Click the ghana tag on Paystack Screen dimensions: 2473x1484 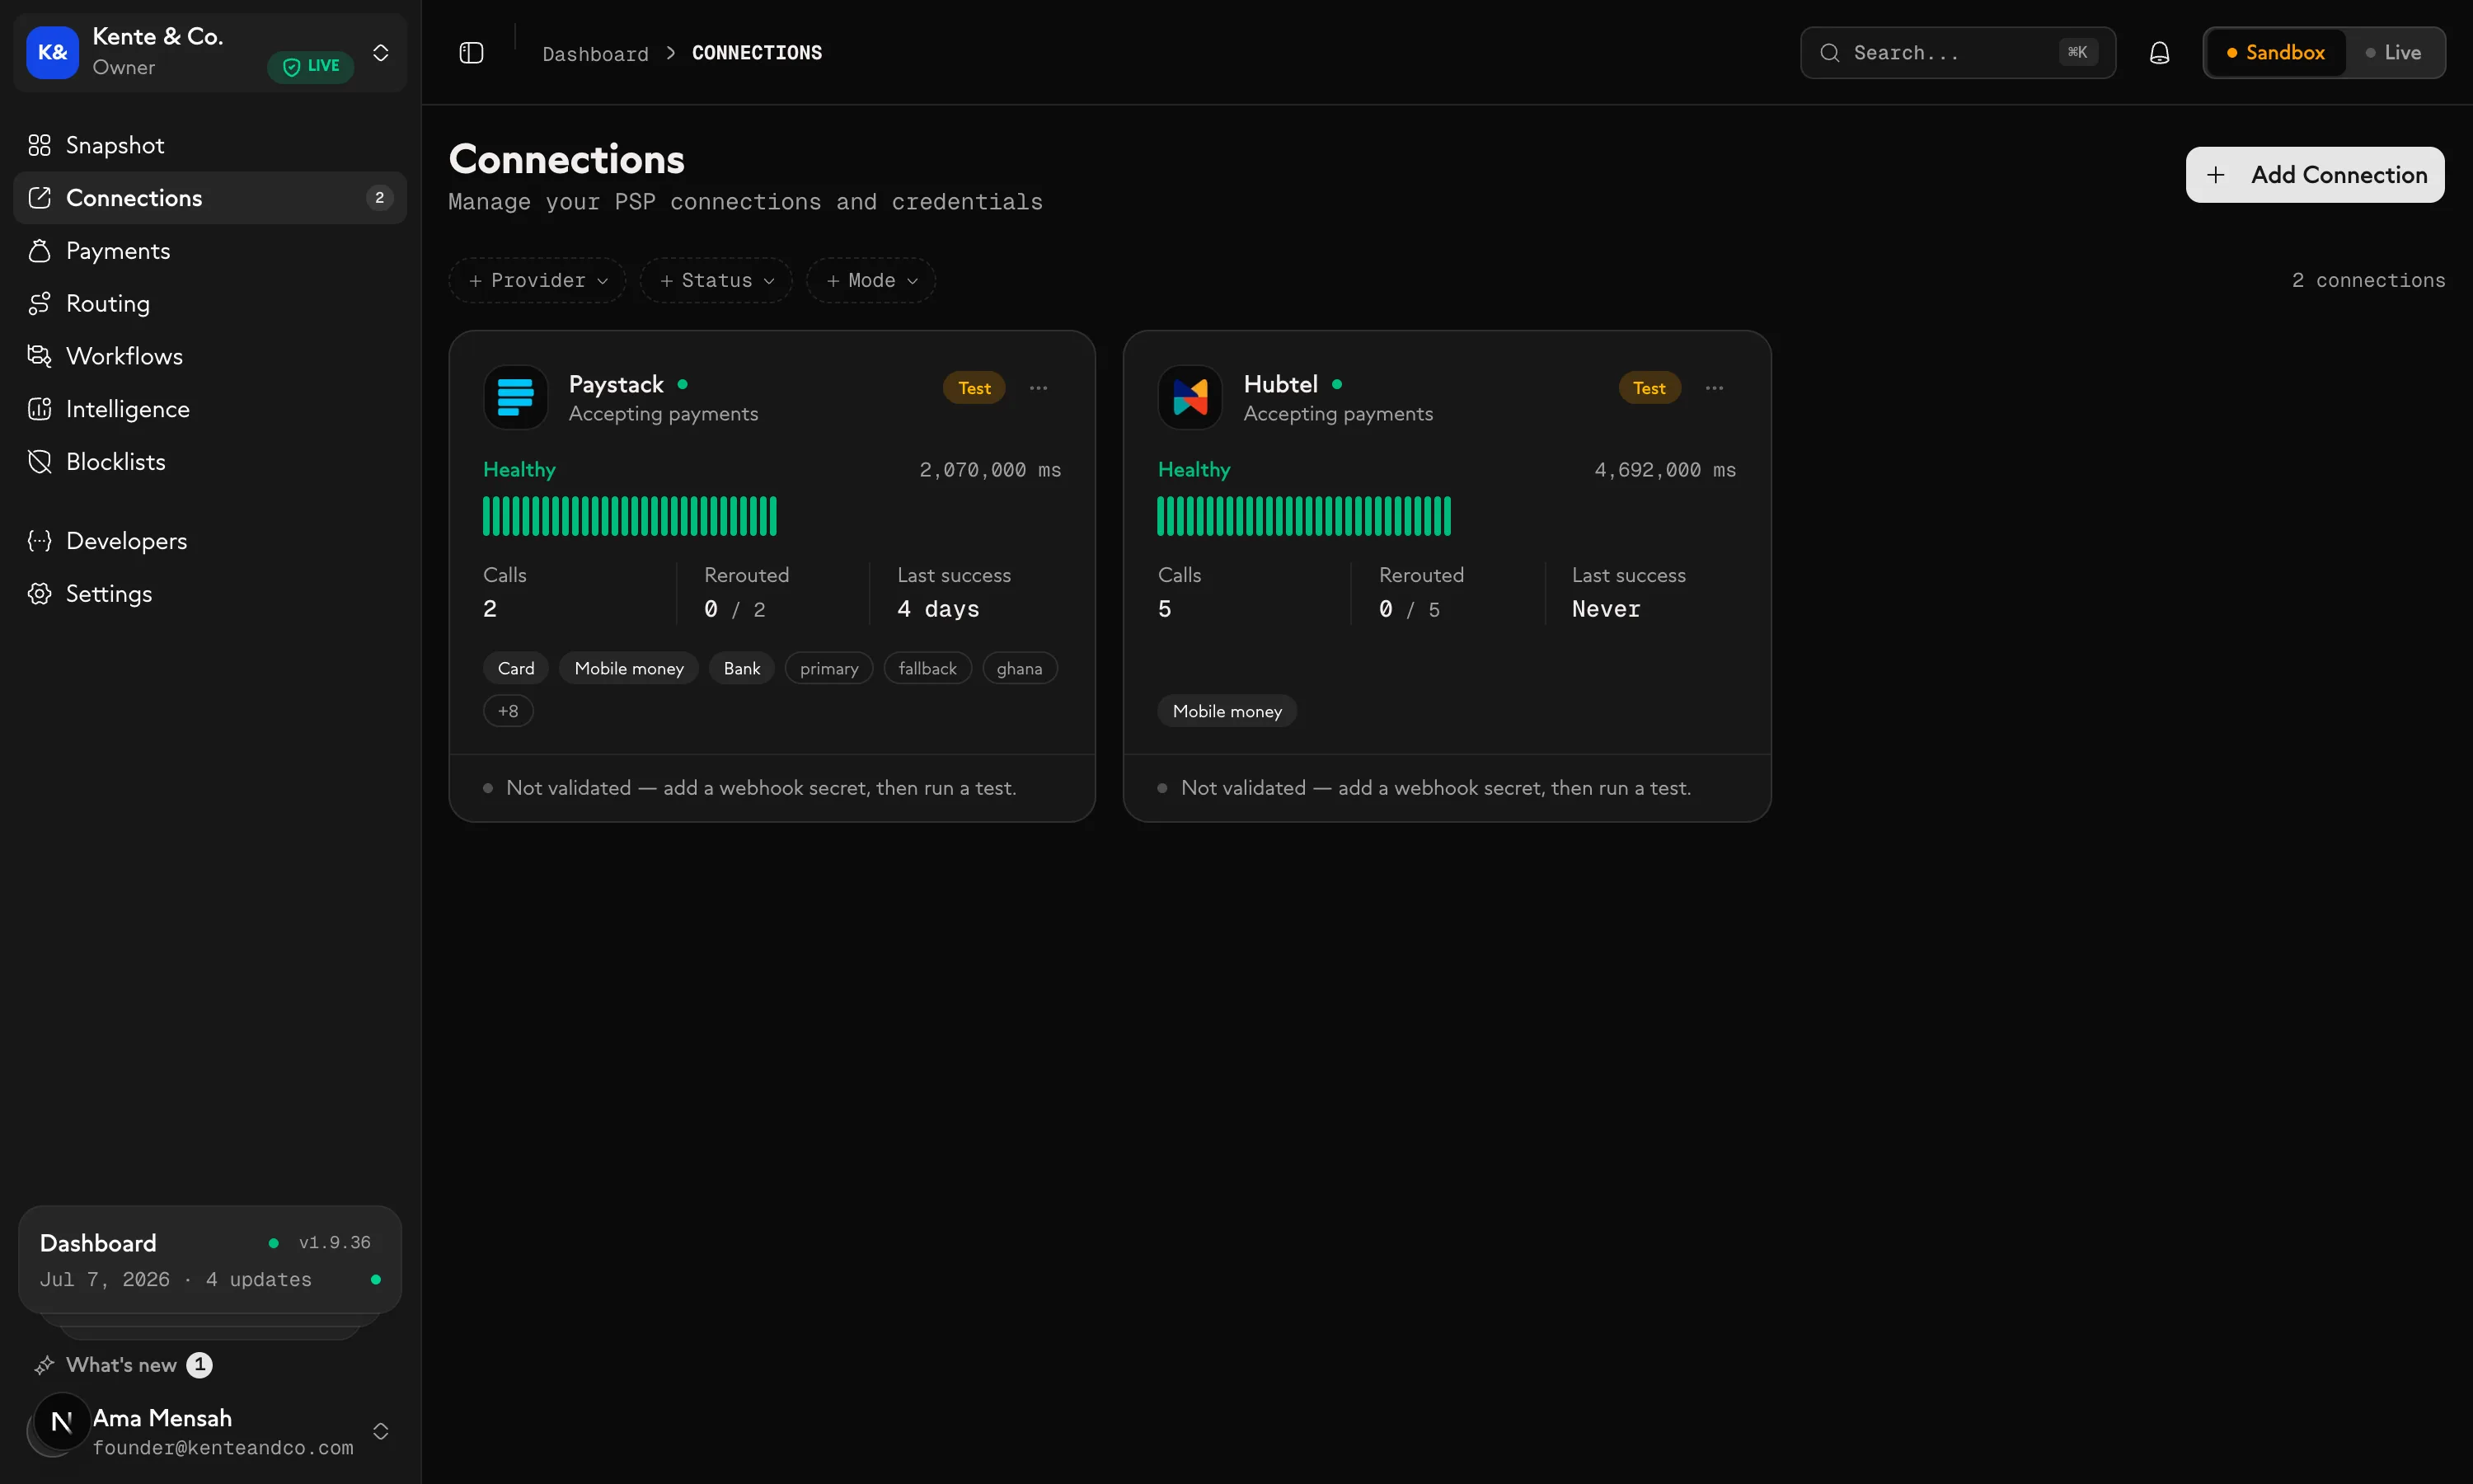[1020, 668]
